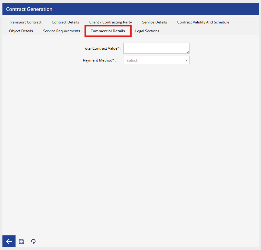The height and width of the screenshot is (250, 261).
Task: Go to the Service Details tab
Action: pyautogui.click(x=154, y=22)
